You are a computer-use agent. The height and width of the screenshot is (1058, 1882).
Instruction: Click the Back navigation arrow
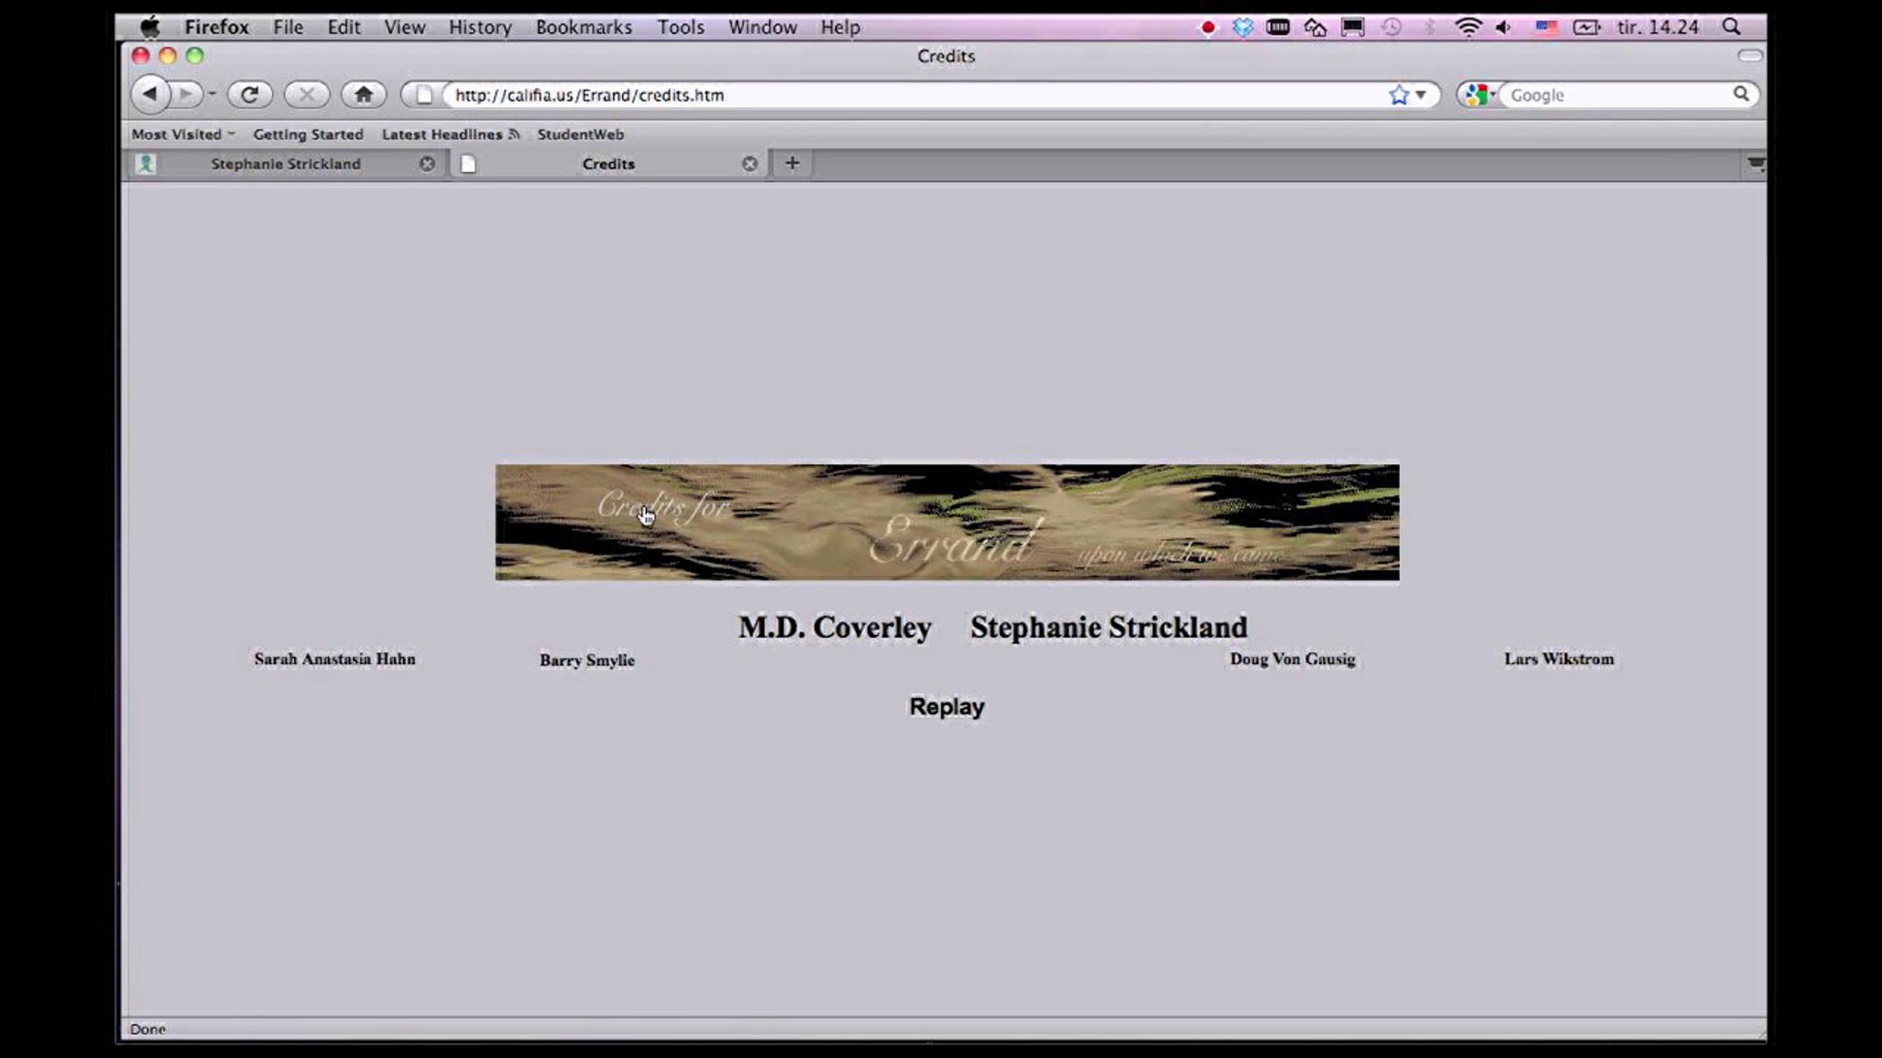pyautogui.click(x=150, y=95)
